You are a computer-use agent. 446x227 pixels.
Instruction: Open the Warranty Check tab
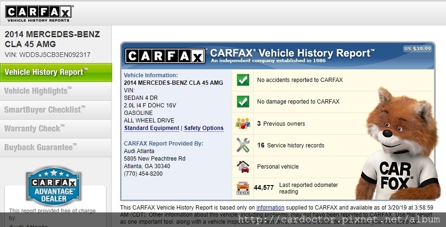(56, 129)
